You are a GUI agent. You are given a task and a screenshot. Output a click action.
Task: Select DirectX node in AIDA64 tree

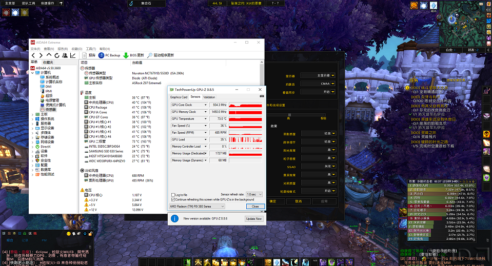(43, 147)
